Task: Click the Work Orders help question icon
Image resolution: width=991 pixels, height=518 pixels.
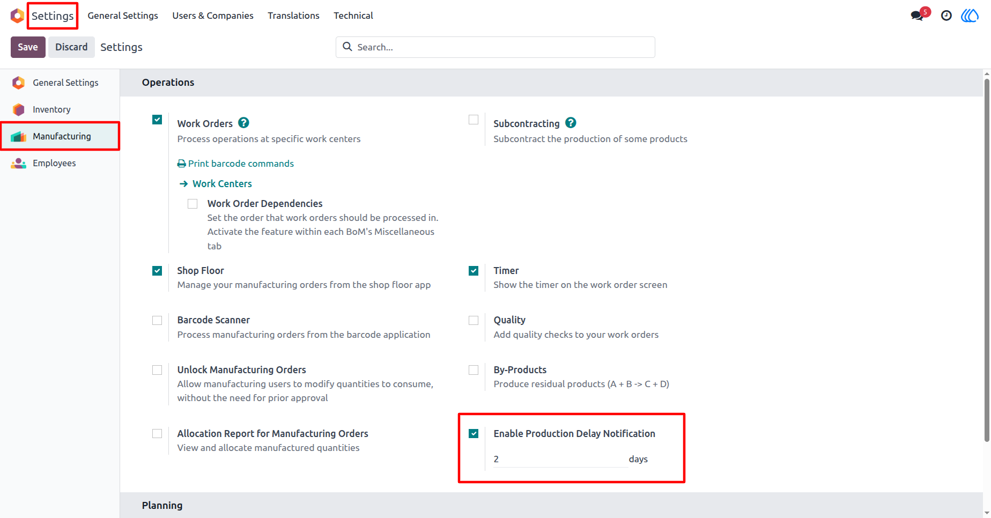Action: (x=243, y=123)
